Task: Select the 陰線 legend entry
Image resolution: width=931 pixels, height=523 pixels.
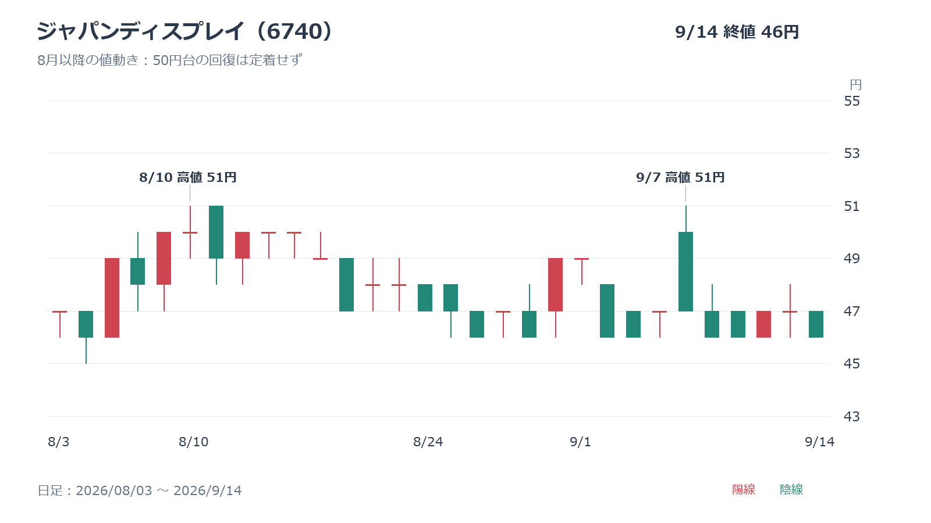Action: coord(791,489)
